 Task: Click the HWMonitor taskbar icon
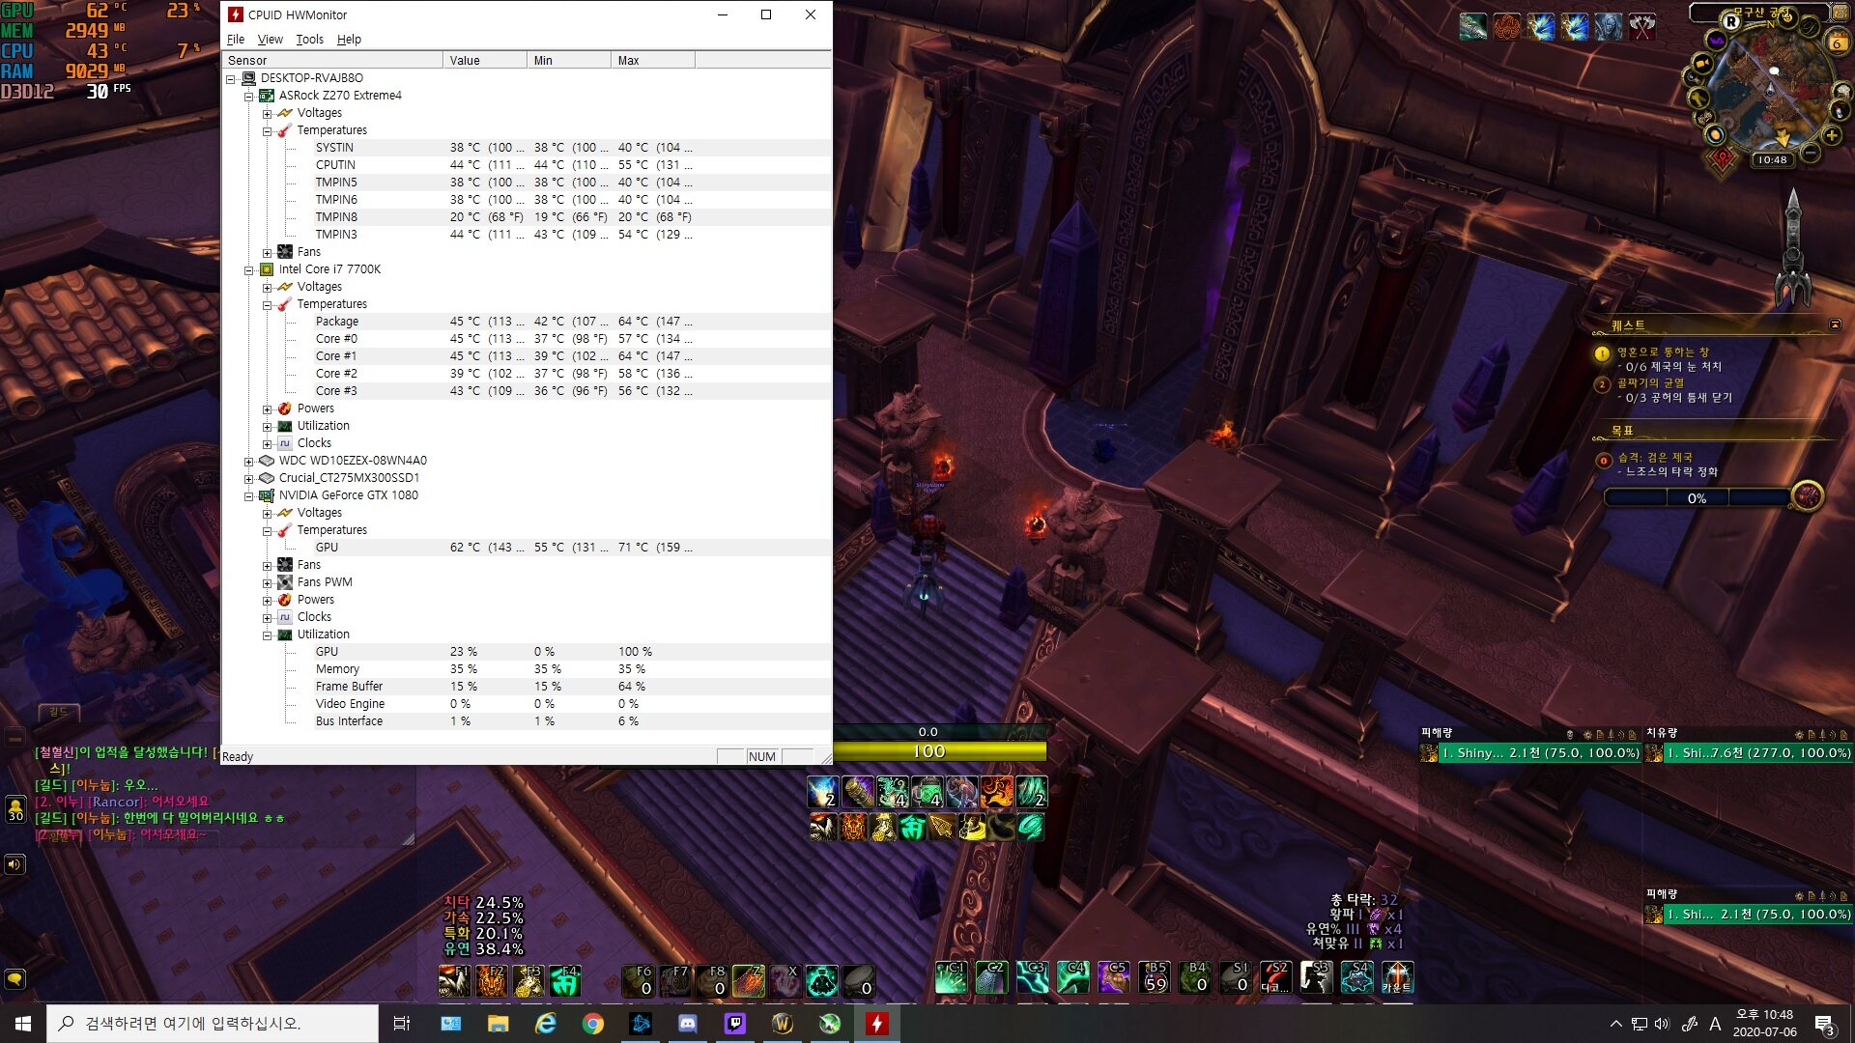(877, 1024)
